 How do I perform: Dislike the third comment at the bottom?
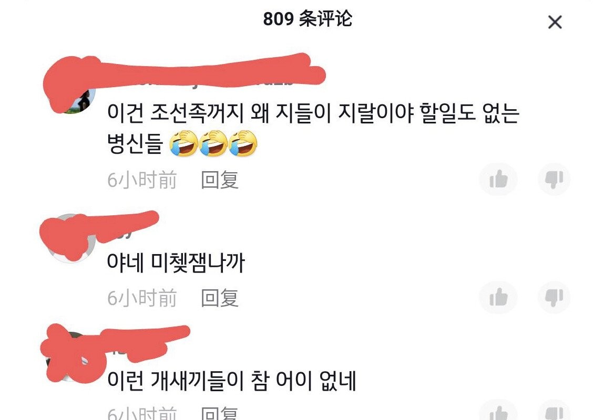pos(554,412)
